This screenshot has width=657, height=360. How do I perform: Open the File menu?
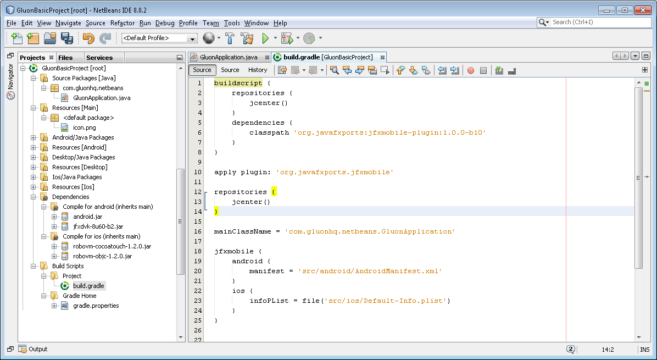[x=12, y=23]
